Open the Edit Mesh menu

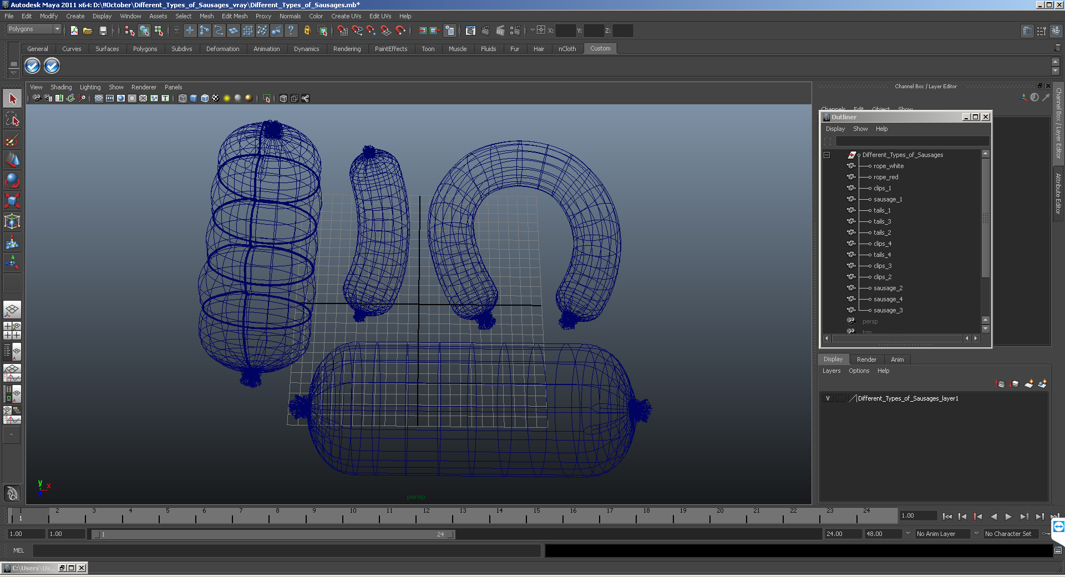(x=235, y=16)
